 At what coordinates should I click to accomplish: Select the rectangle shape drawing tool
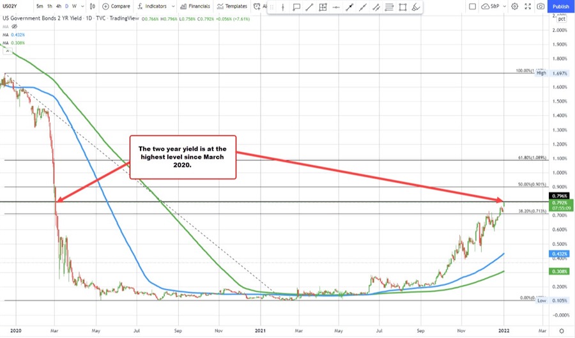pyautogui.click(x=402, y=7)
